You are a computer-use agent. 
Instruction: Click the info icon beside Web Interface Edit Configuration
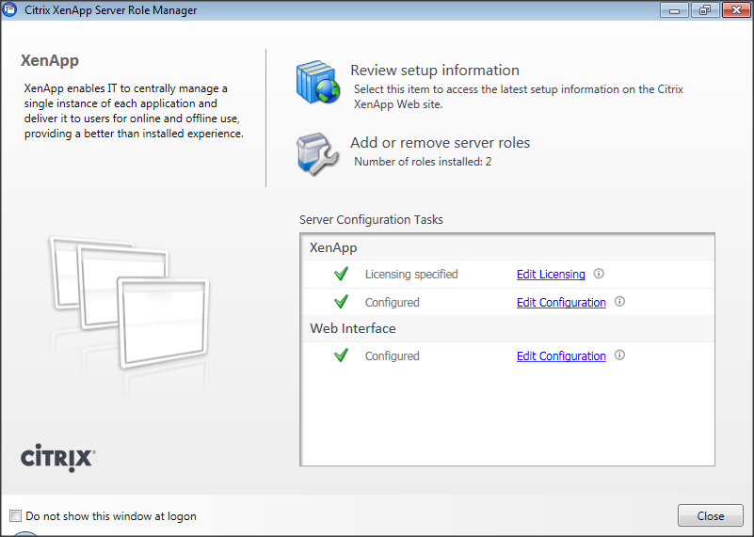tap(619, 355)
